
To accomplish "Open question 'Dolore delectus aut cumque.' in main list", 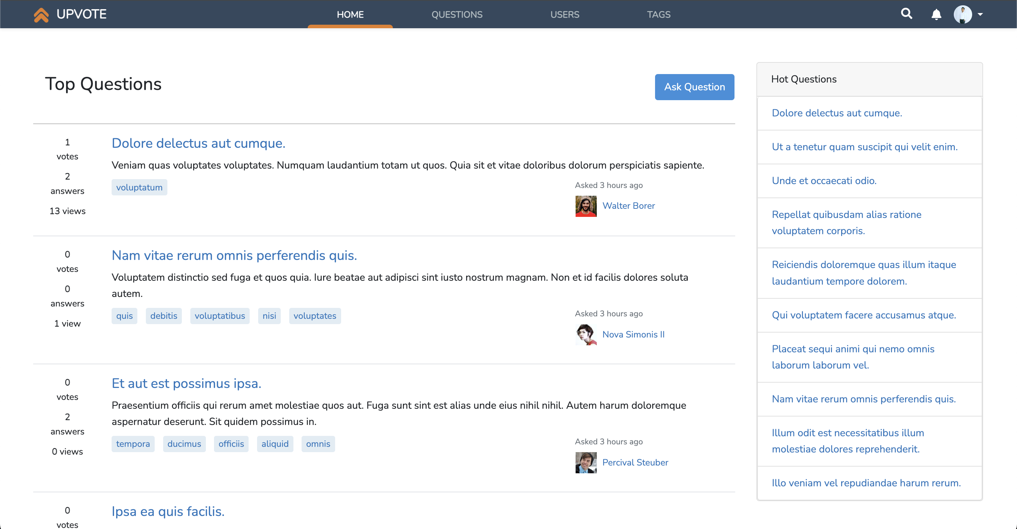I will click(x=198, y=144).
